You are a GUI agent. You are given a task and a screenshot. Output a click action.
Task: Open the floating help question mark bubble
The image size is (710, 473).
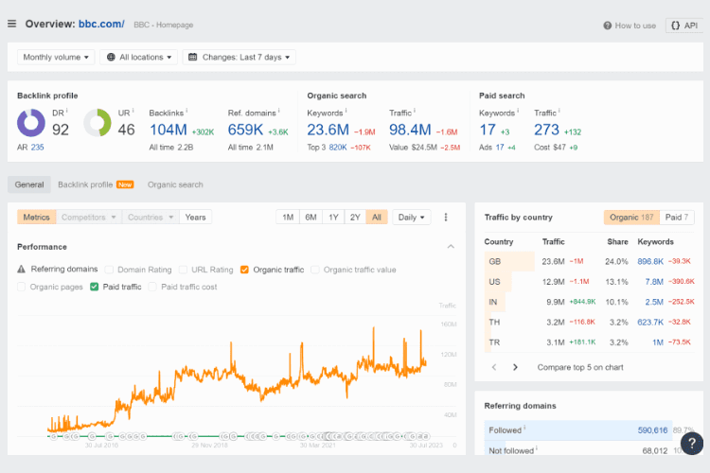tap(691, 443)
